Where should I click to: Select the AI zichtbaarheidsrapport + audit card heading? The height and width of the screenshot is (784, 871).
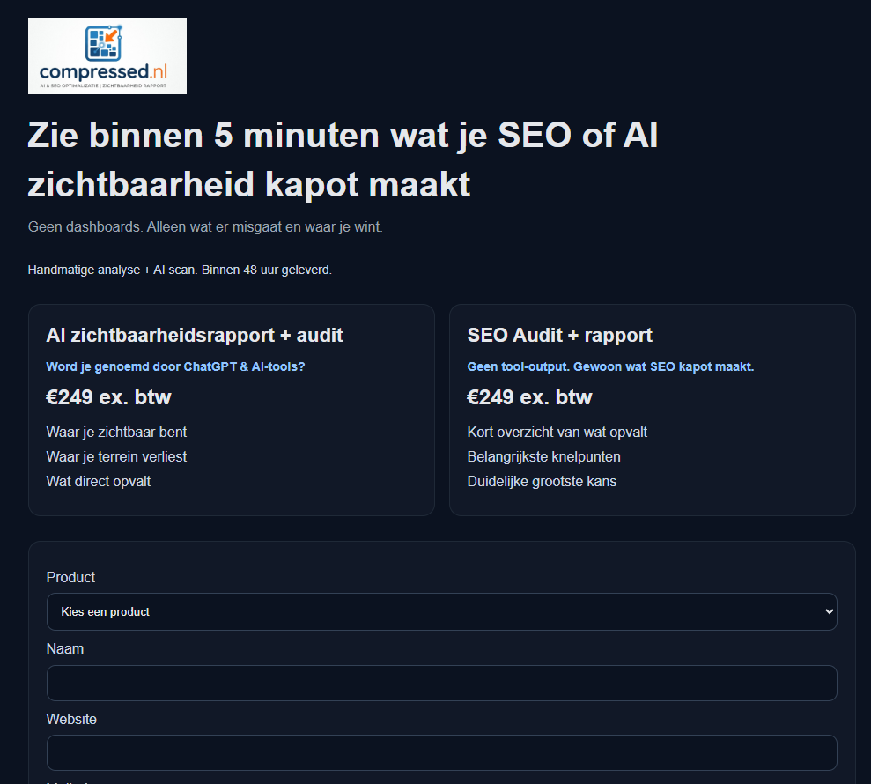point(195,335)
